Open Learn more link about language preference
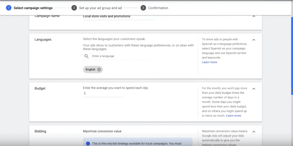This screenshot has width=293, height=146. 209,62
